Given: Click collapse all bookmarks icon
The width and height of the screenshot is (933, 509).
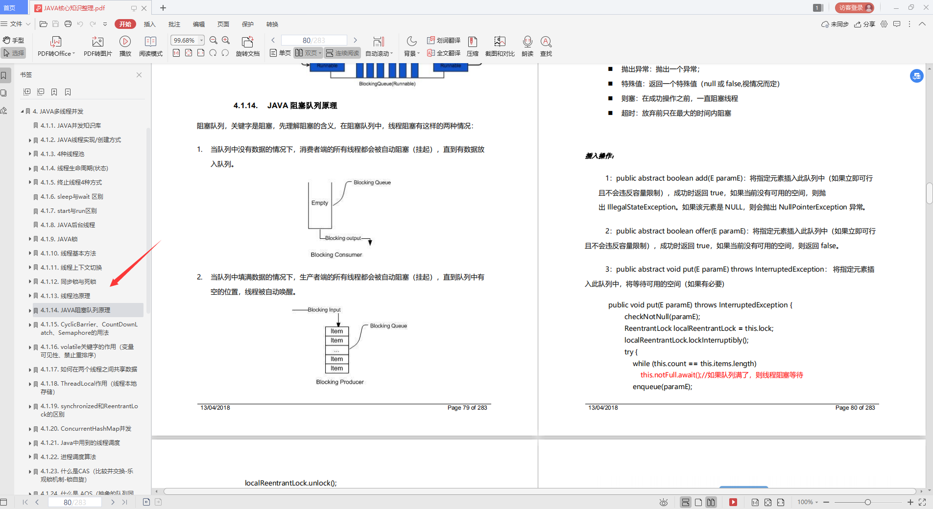Looking at the screenshot, I should pos(41,92).
